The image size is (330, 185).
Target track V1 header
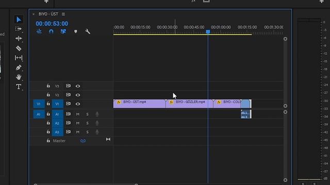click(57, 104)
